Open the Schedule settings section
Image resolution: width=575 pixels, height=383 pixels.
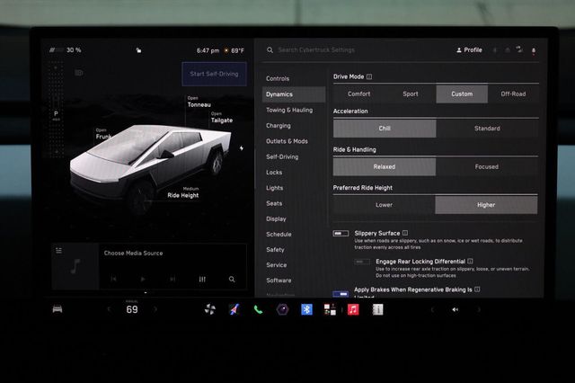[x=294, y=235]
